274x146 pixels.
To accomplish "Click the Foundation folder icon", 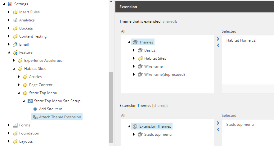I will point(15,133).
